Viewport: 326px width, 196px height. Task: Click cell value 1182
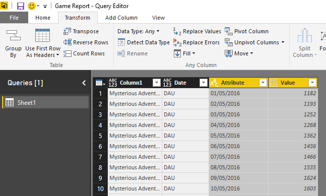(293, 93)
